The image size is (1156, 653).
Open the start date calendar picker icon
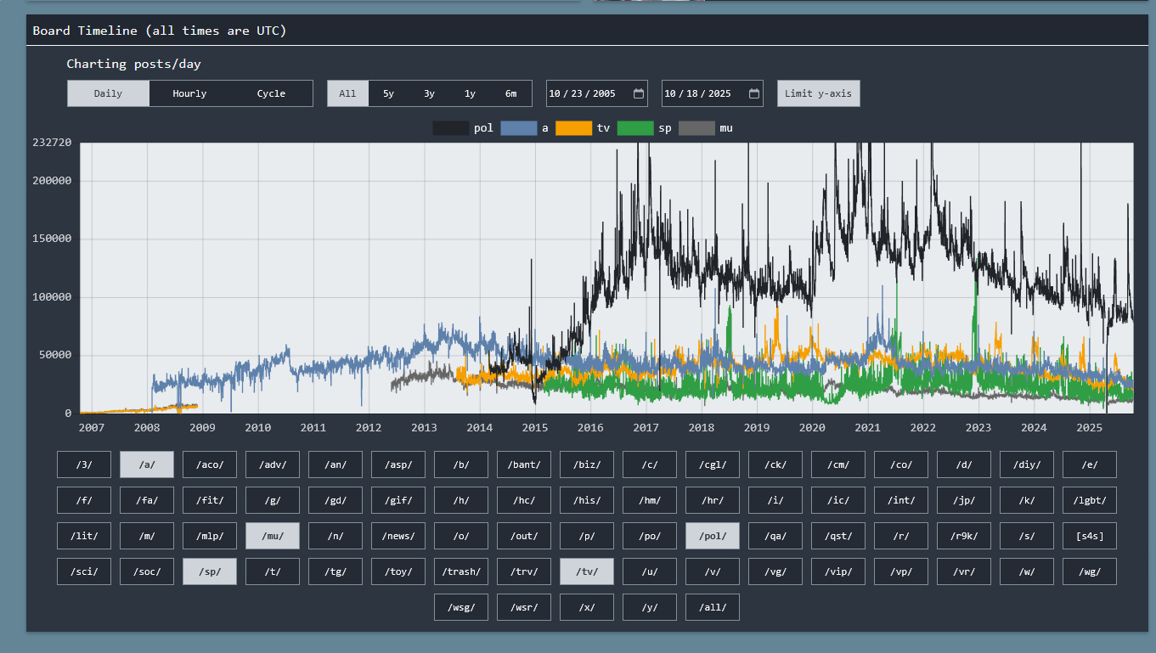coord(639,93)
